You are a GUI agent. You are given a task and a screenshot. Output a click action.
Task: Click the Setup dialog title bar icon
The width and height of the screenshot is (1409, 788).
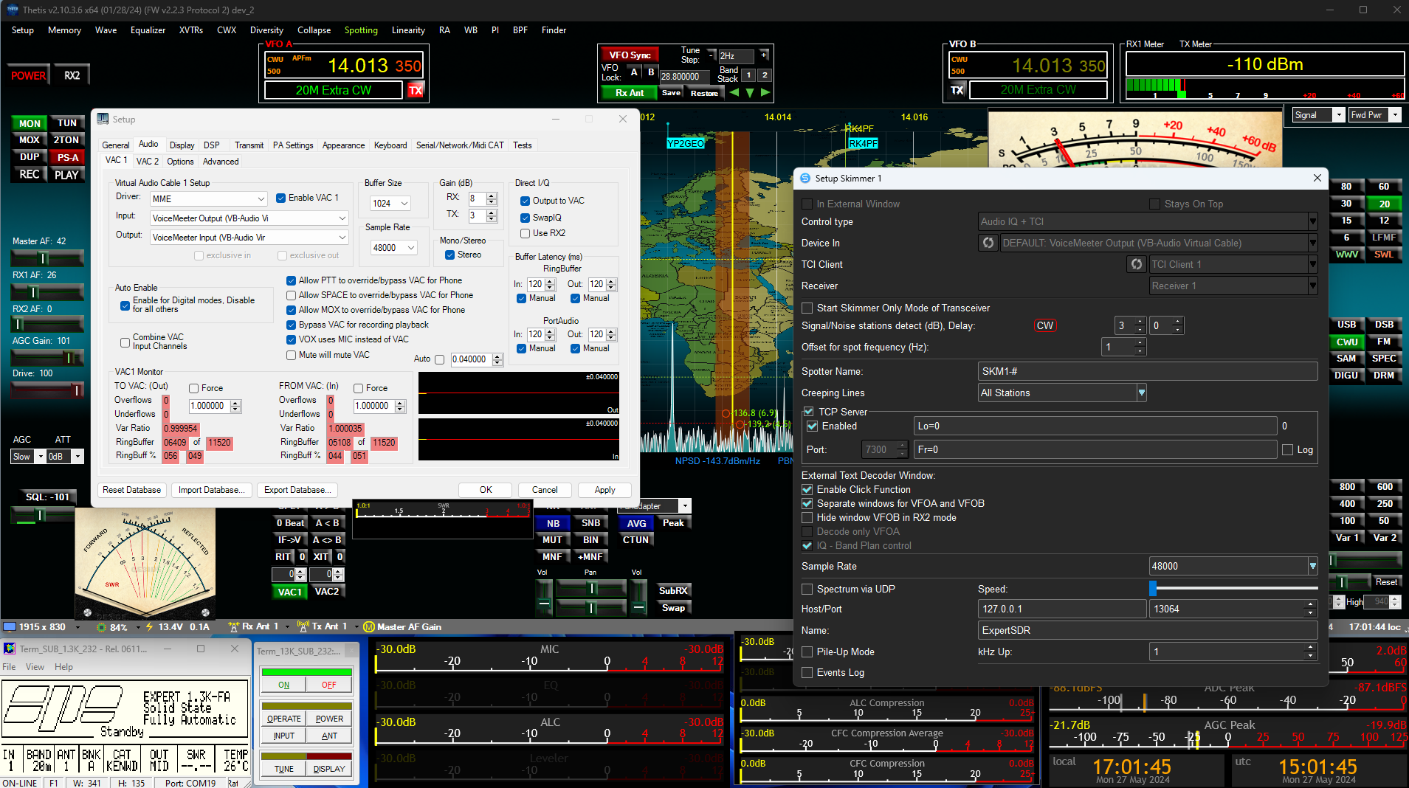[103, 119]
